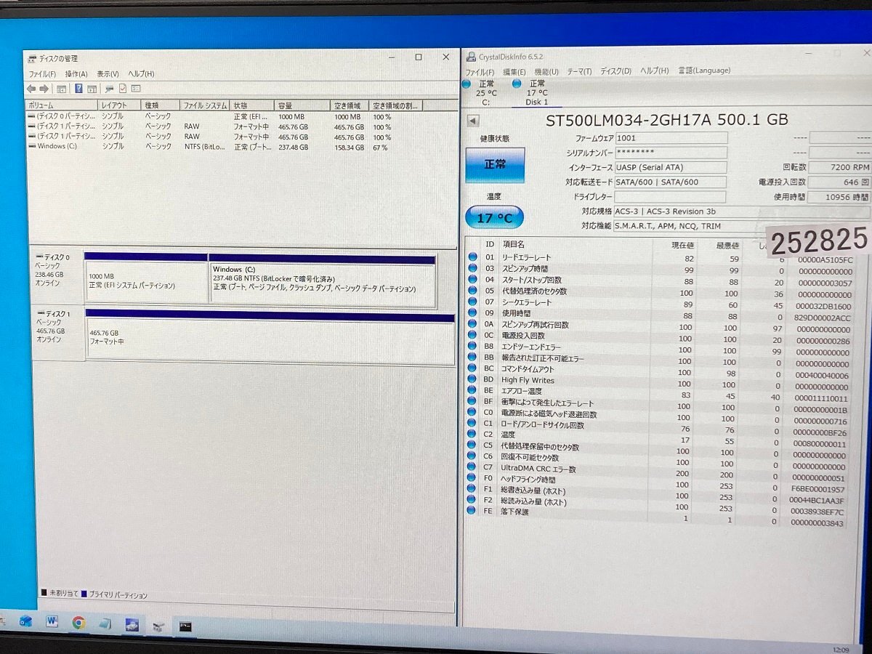The width and height of the screenshot is (872, 654).
Task: Click the status circle for 09 使用時間
Action: [472, 313]
